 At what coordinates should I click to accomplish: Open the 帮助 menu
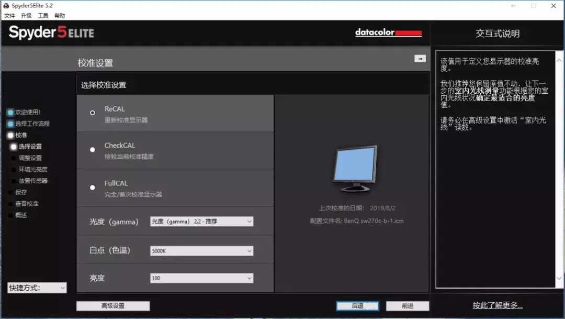point(60,16)
